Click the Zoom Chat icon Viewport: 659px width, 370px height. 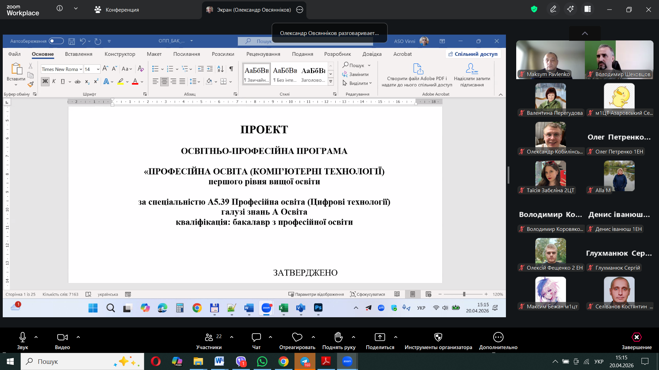[x=256, y=337]
